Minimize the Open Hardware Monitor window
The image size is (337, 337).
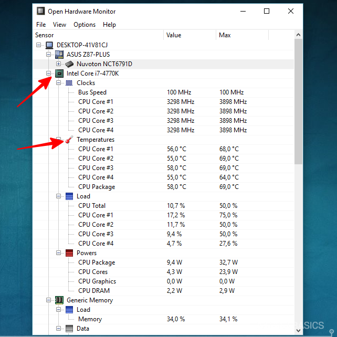(x=243, y=11)
